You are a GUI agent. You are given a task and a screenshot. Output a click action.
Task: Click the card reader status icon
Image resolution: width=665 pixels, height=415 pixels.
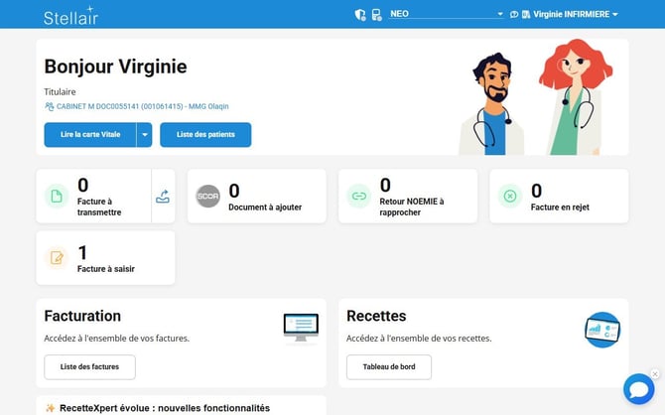(x=376, y=14)
